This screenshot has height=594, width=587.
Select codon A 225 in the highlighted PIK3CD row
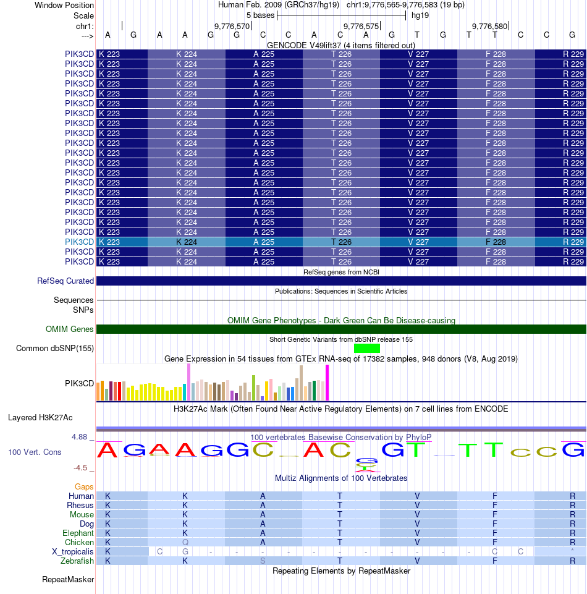[264, 242]
